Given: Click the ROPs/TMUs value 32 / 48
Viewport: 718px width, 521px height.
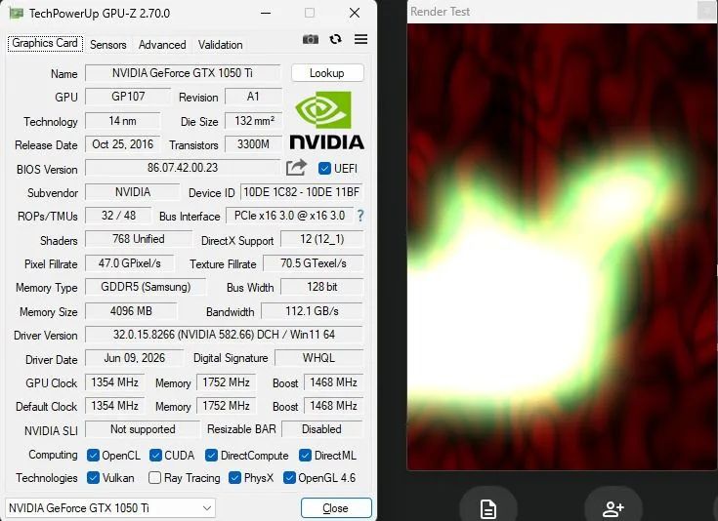Looking at the screenshot, I should tap(118, 216).
